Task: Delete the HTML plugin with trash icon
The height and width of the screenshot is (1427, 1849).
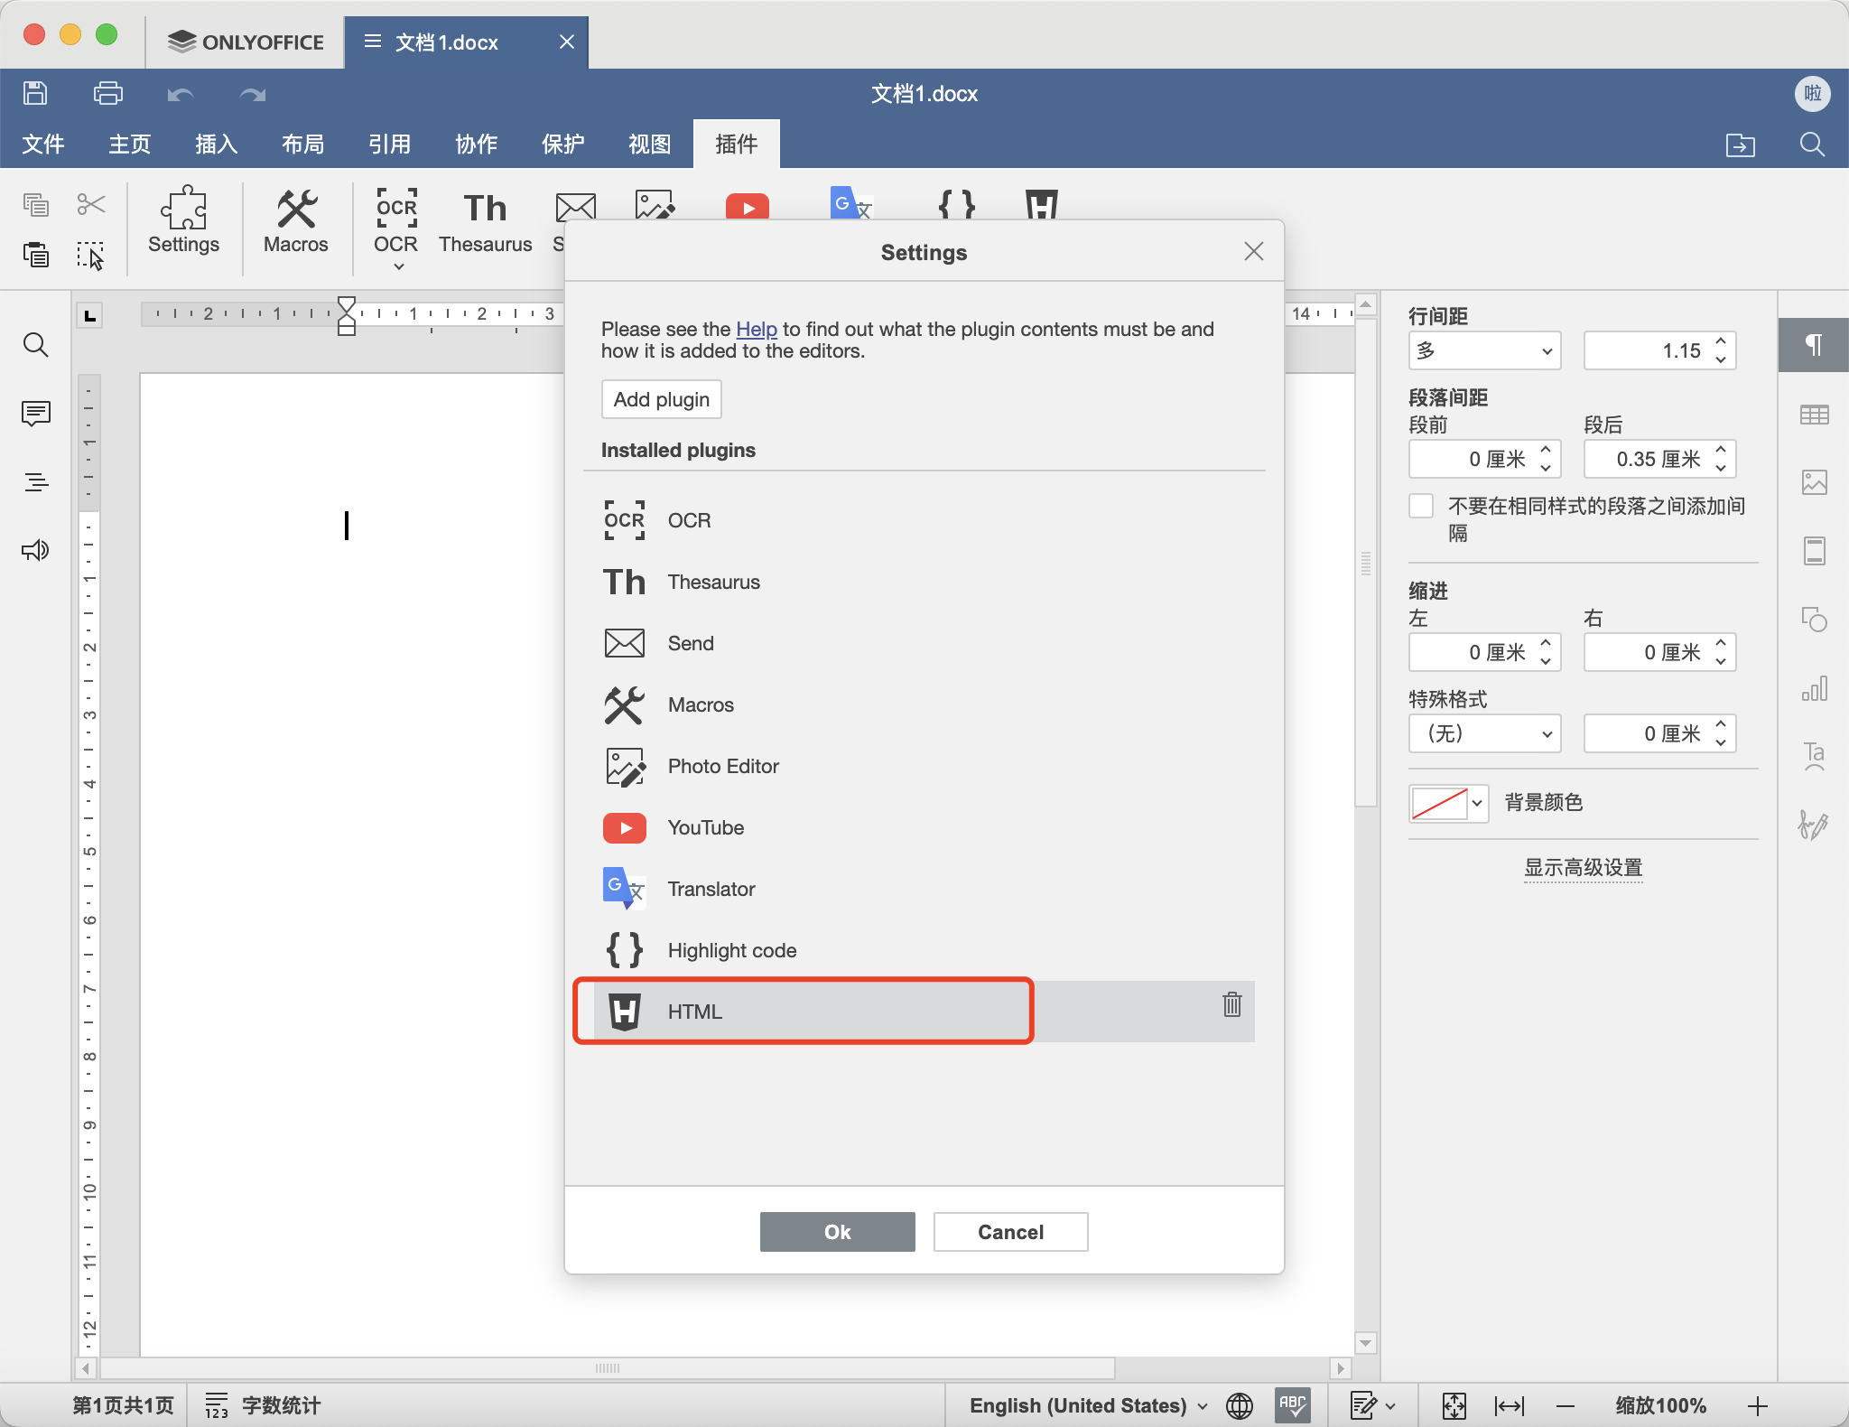Action: [x=1231, y=1004]
